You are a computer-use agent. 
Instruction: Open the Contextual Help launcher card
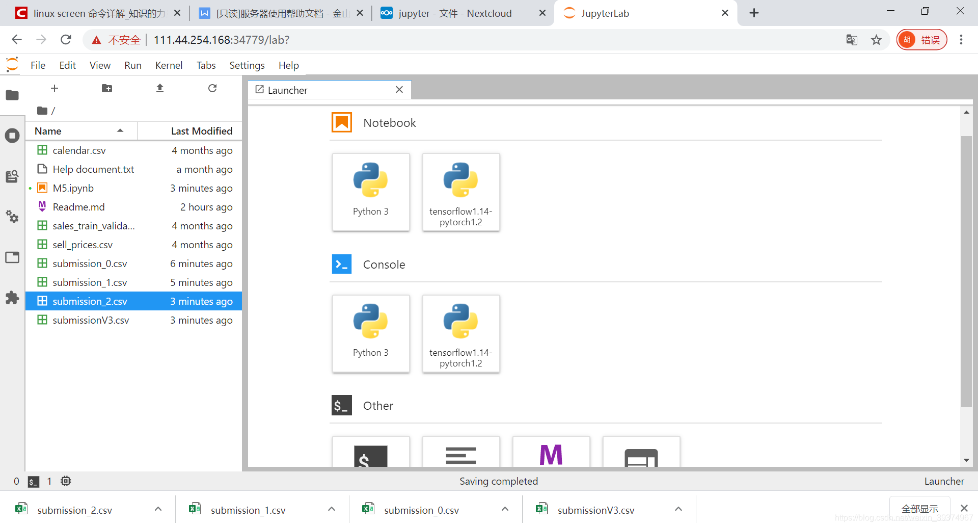click(641, 452)
